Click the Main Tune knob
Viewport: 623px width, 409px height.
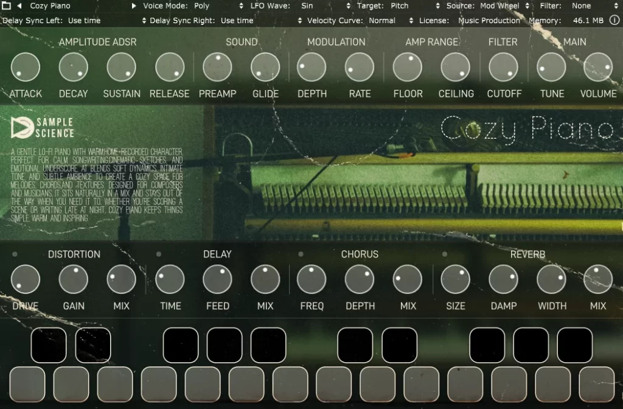coord(551,67)
